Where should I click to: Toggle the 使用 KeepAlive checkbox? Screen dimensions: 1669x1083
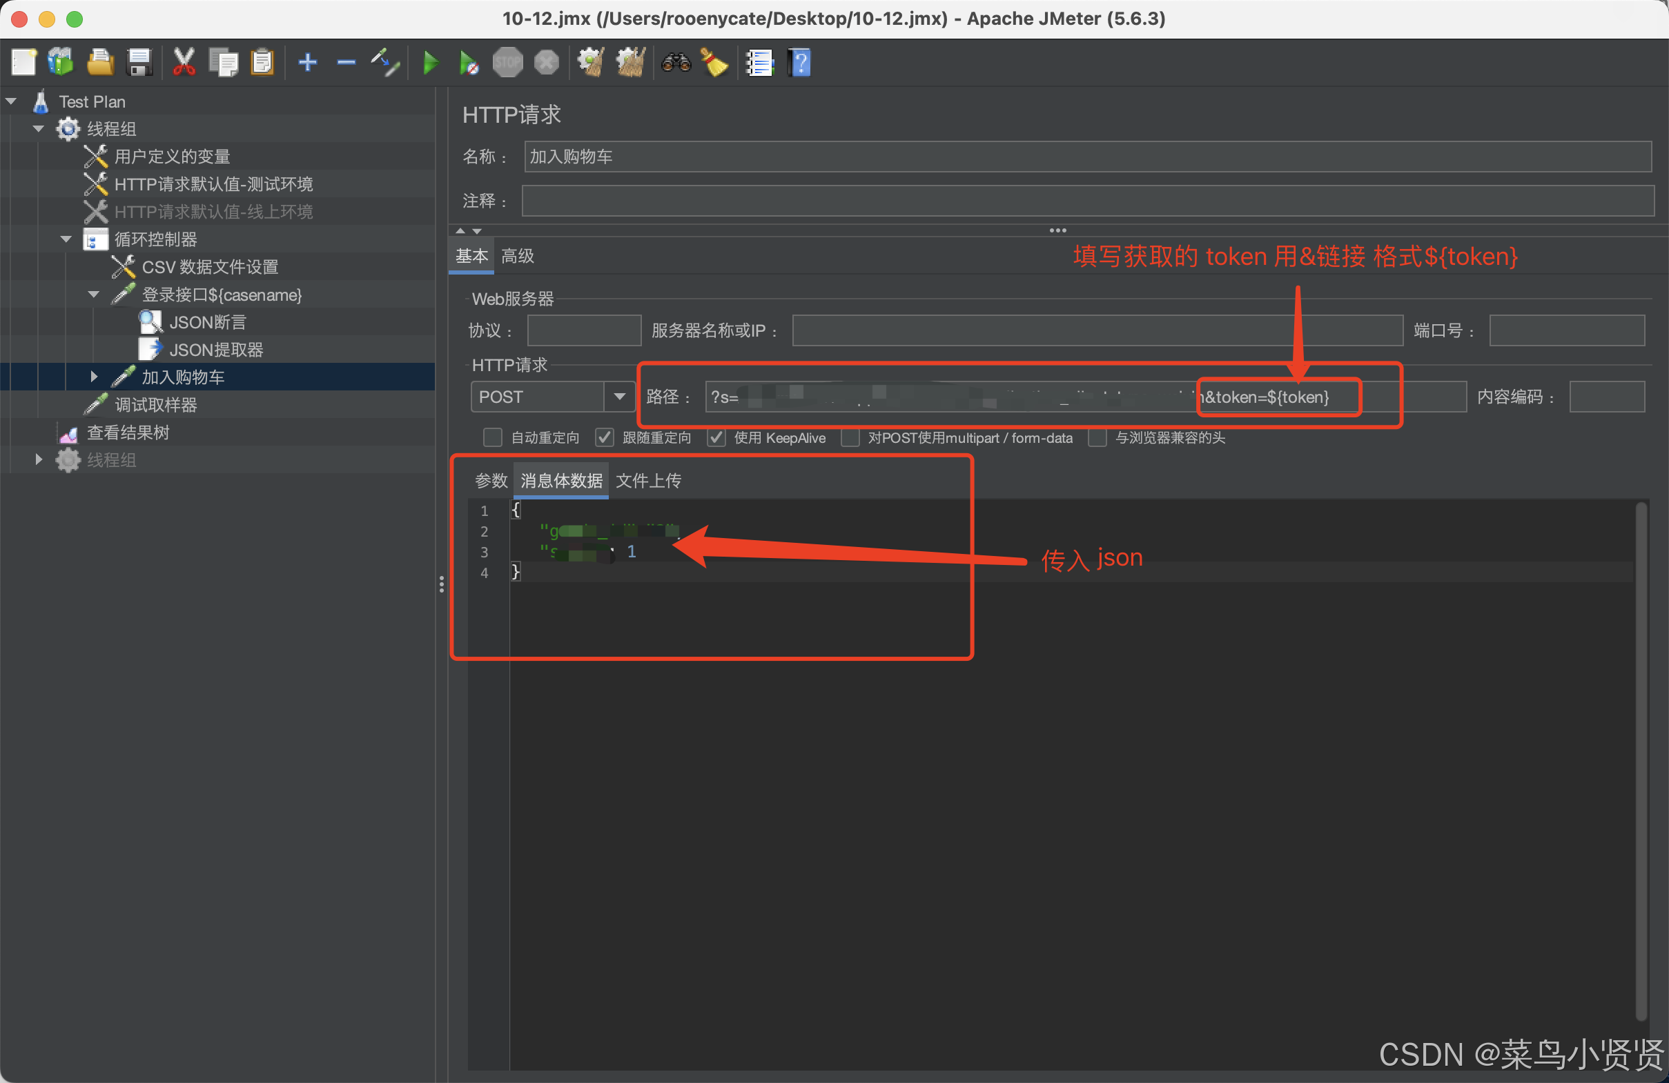tap(716, 438)
